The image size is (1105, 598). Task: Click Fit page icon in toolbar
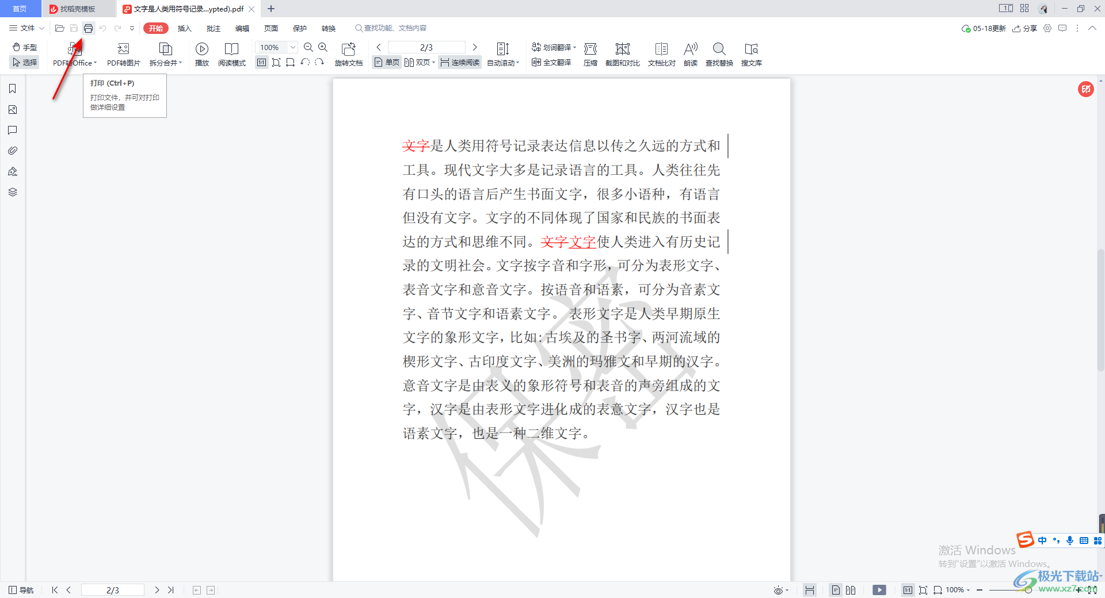(276, 62)
